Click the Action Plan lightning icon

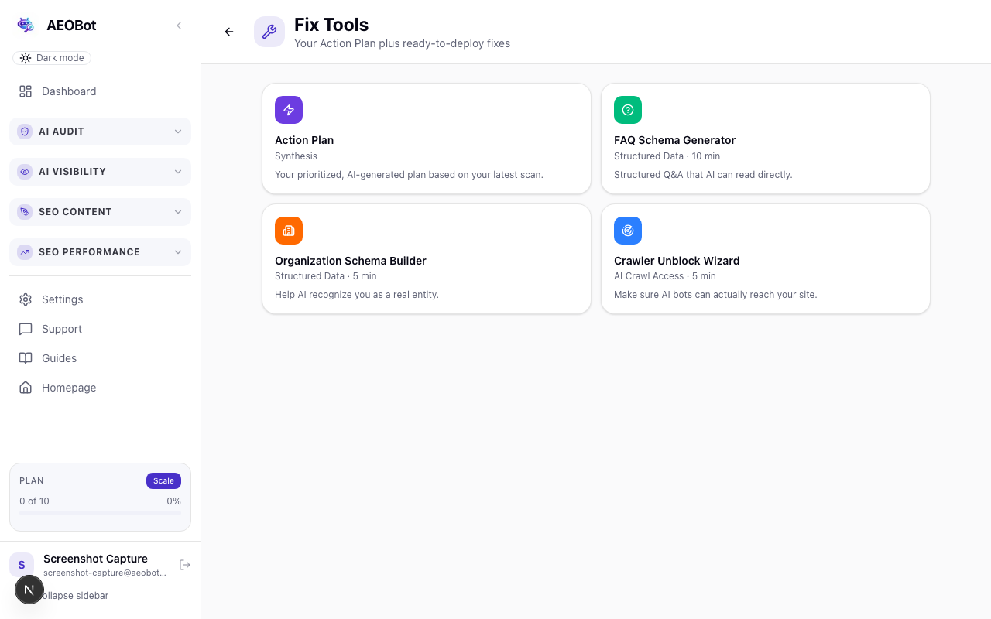pyautogui.click(x=289, y=110)
